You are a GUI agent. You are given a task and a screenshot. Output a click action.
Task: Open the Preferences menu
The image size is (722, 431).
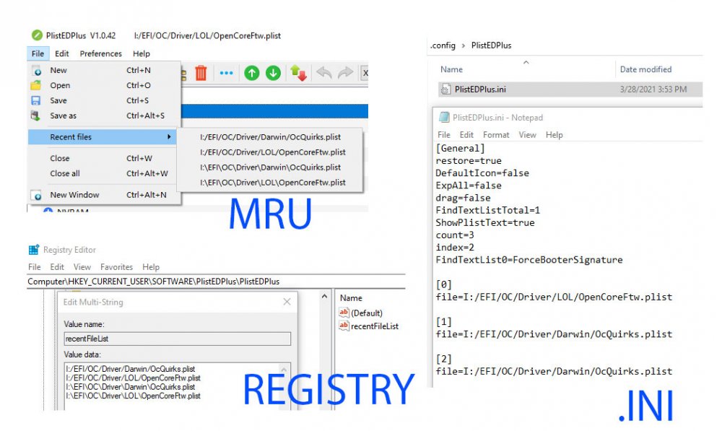click(101, 53)
